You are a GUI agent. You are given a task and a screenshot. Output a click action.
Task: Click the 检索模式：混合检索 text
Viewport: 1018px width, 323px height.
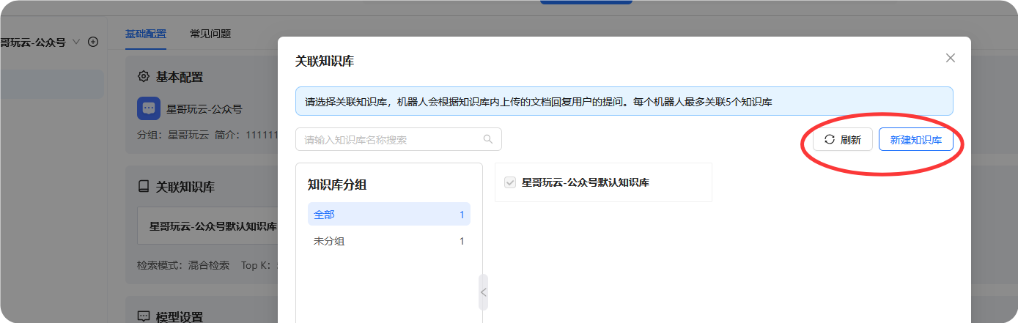[x=183, y=265]
